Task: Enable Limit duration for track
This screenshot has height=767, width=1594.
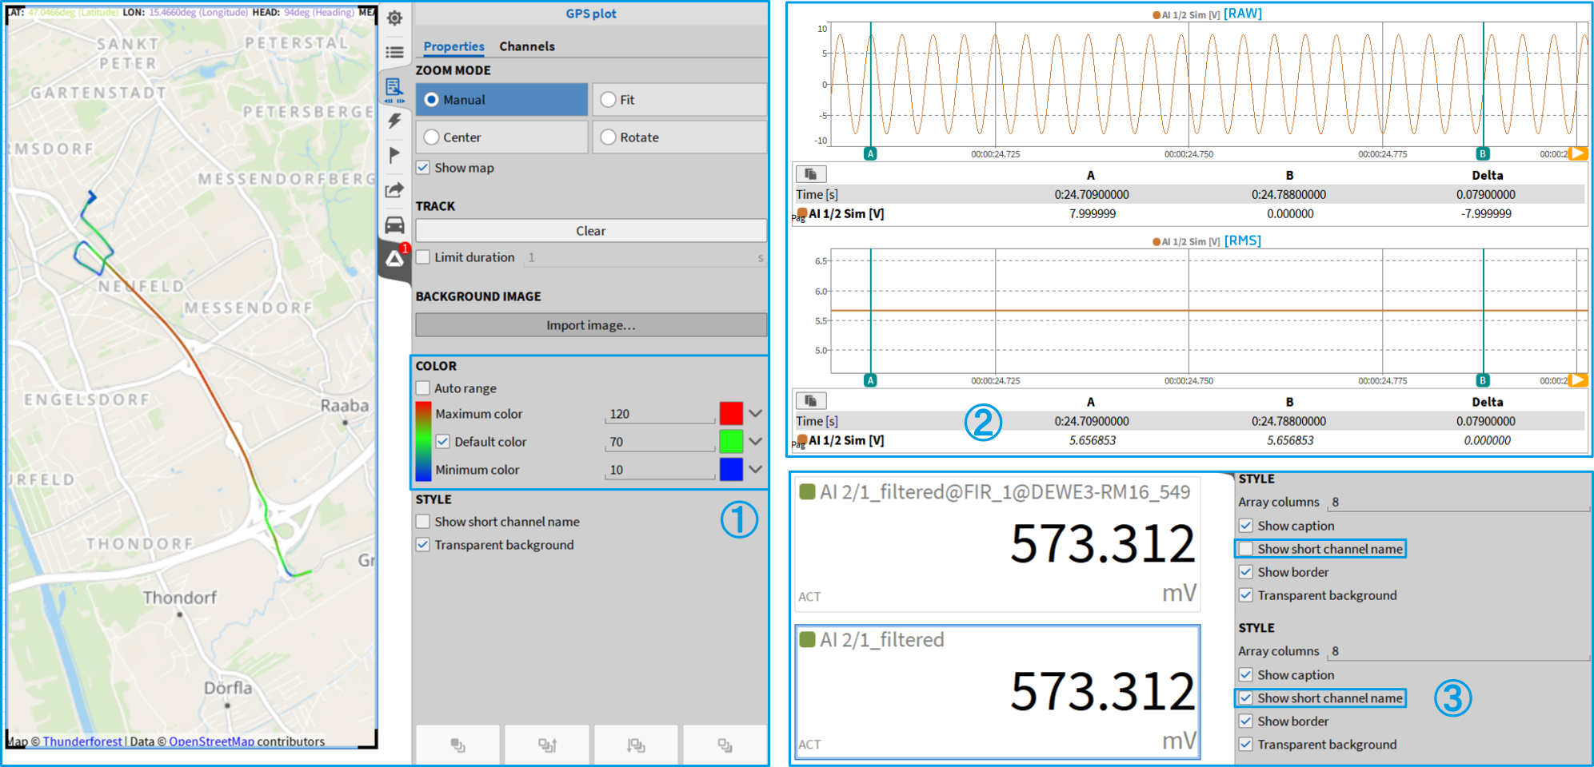Action: click(x=423, y=257)
